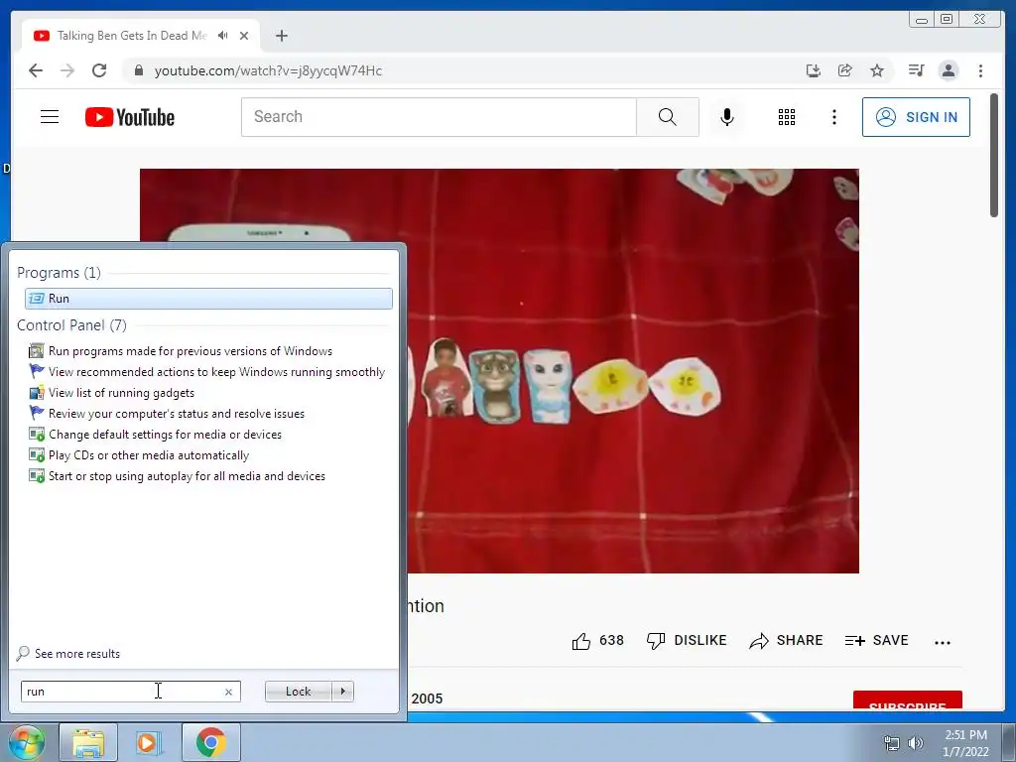
Task: Save video to playlist
Action: (x=877, y=641)
